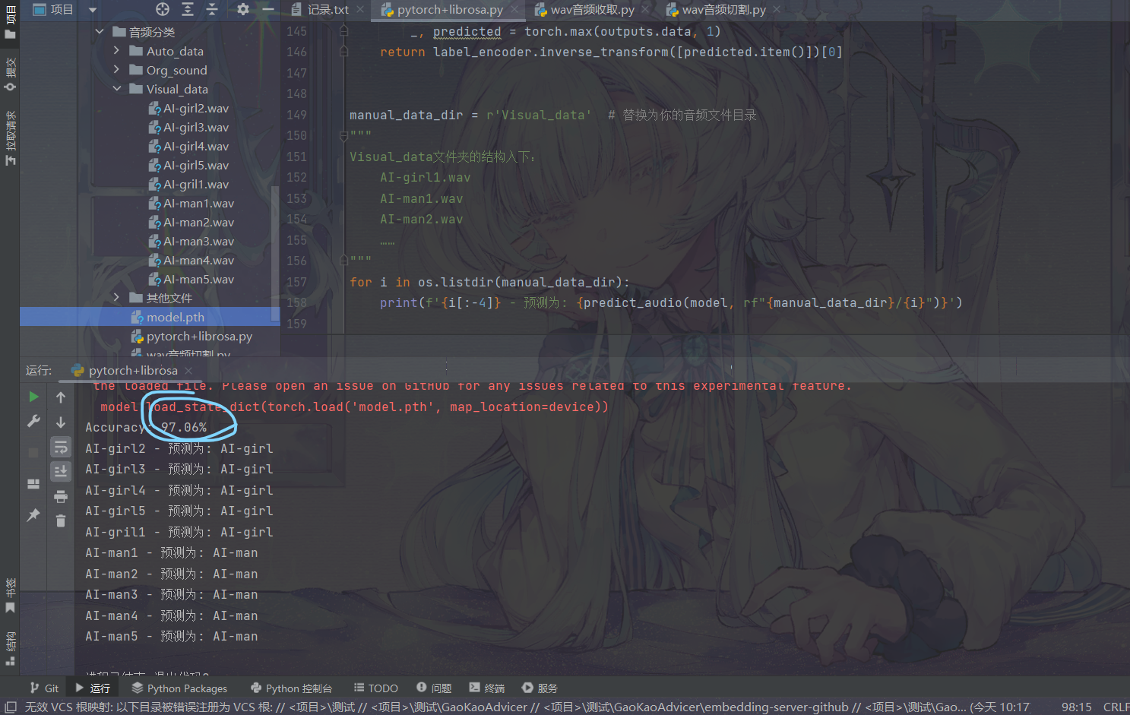The width and height of the screenshot is (1130, 715).
Task: Open the 终端 terminal tool window
Action: coord(487,688)
